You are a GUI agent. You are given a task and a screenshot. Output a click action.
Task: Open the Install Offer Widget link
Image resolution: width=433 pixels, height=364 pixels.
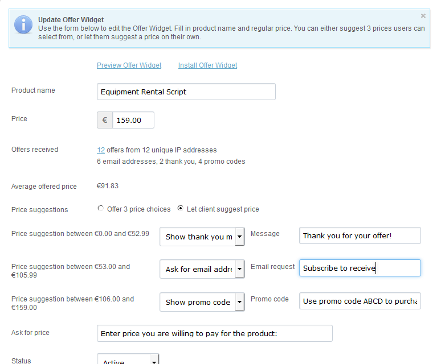pyautogui.click(x=207, y=65)
